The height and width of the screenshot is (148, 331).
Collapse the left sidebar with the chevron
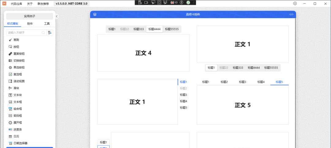pyautogui.click(x=57, y=16)
